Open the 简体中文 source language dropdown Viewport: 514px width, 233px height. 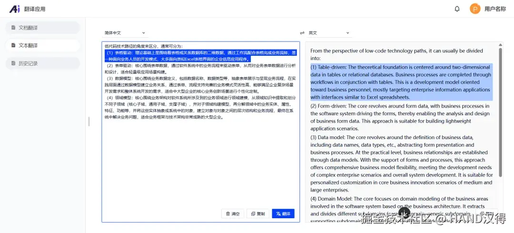125,33
